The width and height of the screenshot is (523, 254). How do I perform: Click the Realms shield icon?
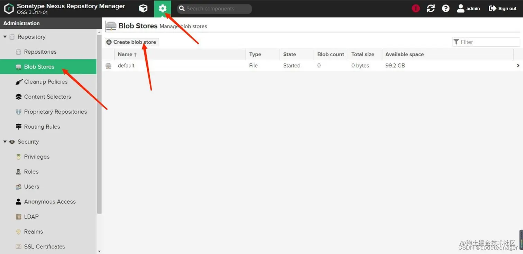pyautogui.click(x=19, y=232)
